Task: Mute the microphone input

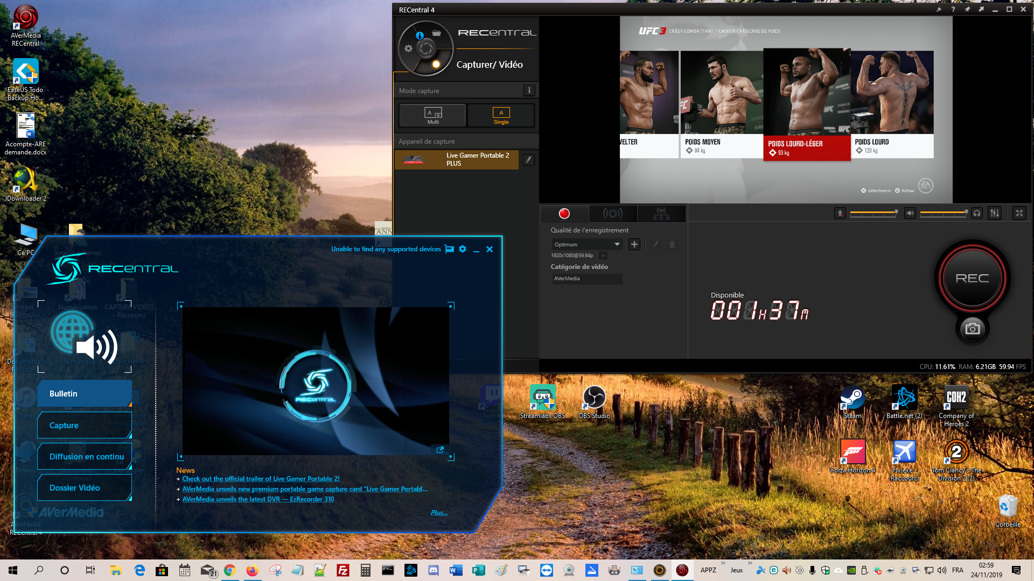Action: (x=840, y=213)
